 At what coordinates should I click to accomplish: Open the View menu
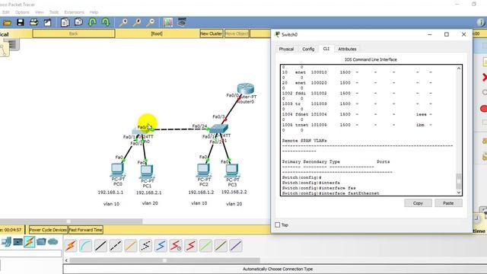(39, 12)
